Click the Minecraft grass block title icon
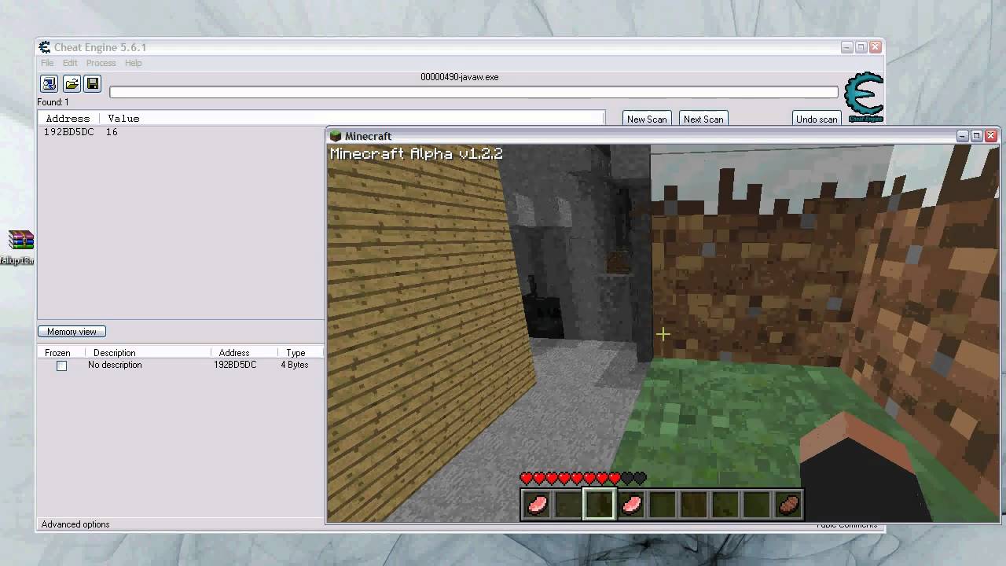1006x566 pixels. point(336,136)
